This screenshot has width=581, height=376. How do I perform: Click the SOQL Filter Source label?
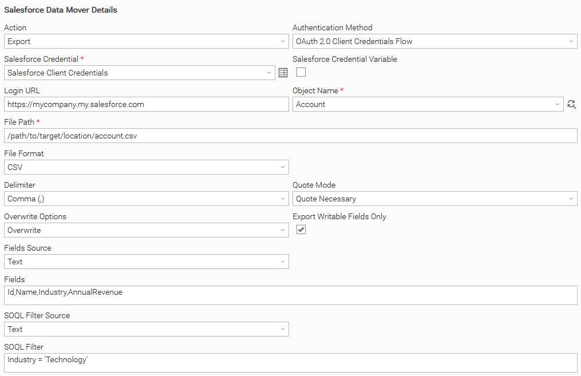coord(37,315)
